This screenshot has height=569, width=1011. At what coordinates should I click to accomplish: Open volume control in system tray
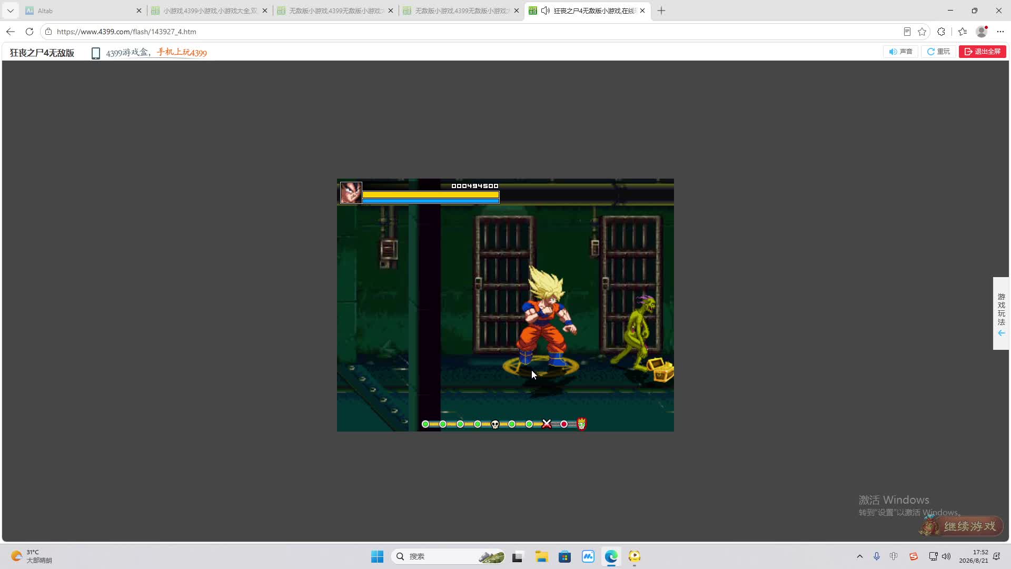(946, 556)
